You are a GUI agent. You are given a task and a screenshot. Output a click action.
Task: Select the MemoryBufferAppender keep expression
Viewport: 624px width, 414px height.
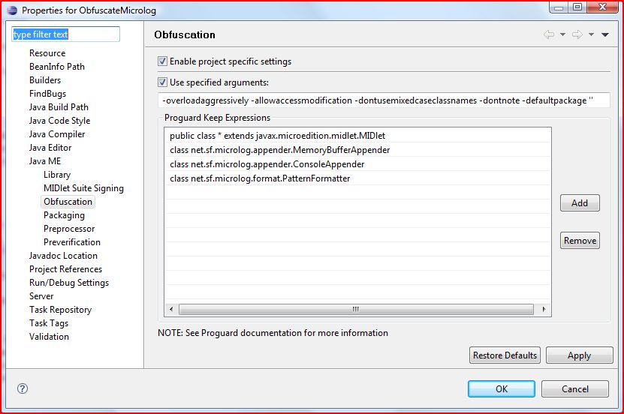357,150
